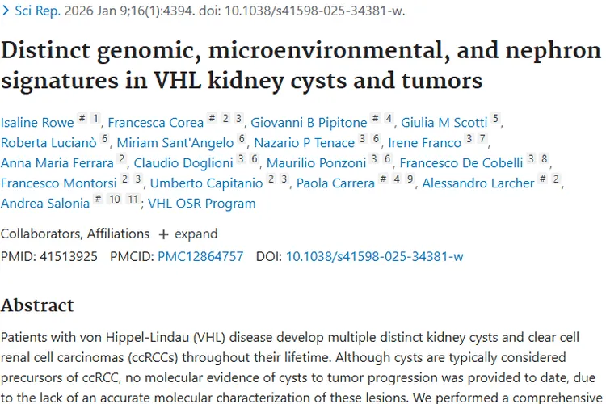Screen dimensions: 606x404
Task: Select author Anna Maria Ferrara
Action: 57,163
